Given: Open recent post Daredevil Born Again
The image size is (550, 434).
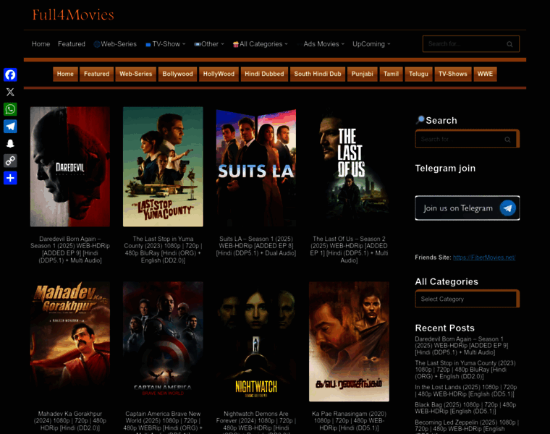Looking at the screenshot, I should 461,346.
